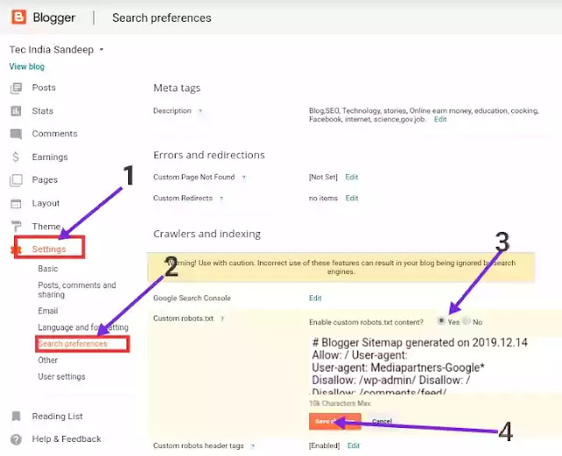
Task: Open Stats in the sidebar
Action: [x=43, y=111]
